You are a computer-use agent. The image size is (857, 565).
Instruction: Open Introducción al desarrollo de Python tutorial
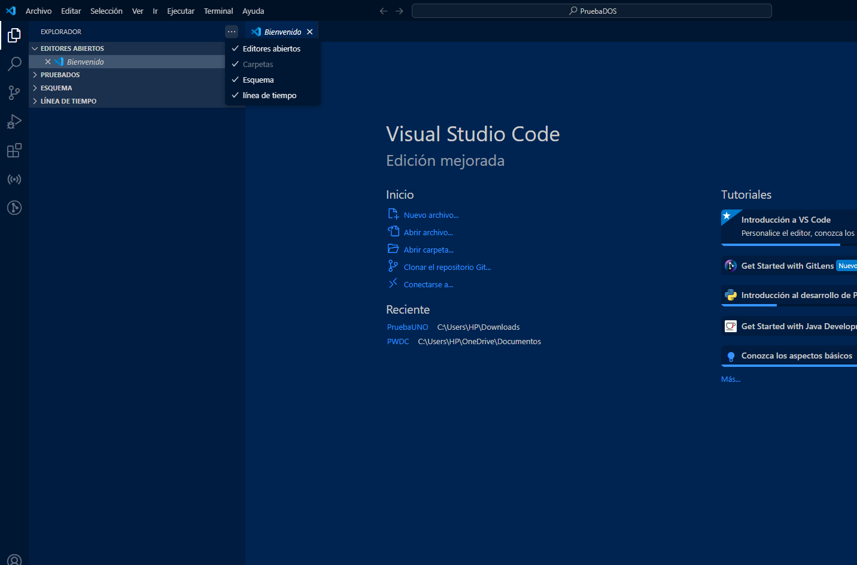(789, 296)
